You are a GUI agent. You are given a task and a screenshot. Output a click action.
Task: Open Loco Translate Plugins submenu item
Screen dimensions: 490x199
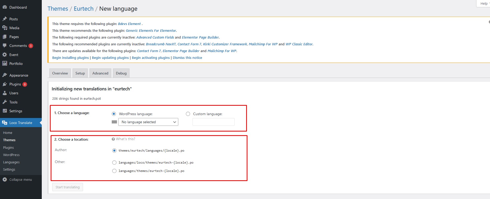9,147
